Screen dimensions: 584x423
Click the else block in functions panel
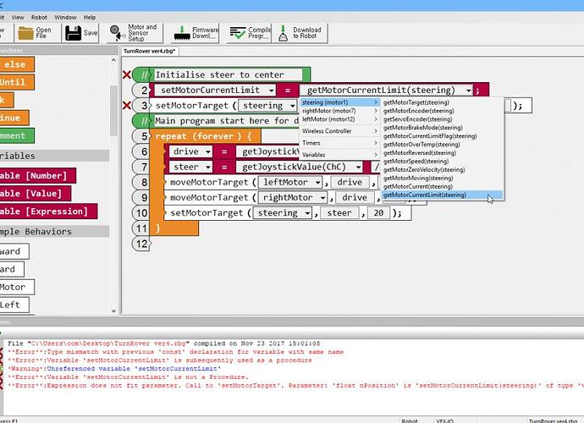[x=17, y=64]
